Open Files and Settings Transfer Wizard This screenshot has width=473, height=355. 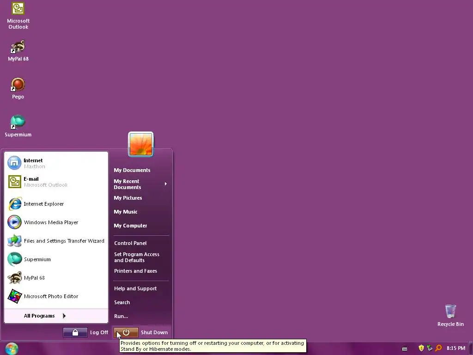[x=56, y=241]
